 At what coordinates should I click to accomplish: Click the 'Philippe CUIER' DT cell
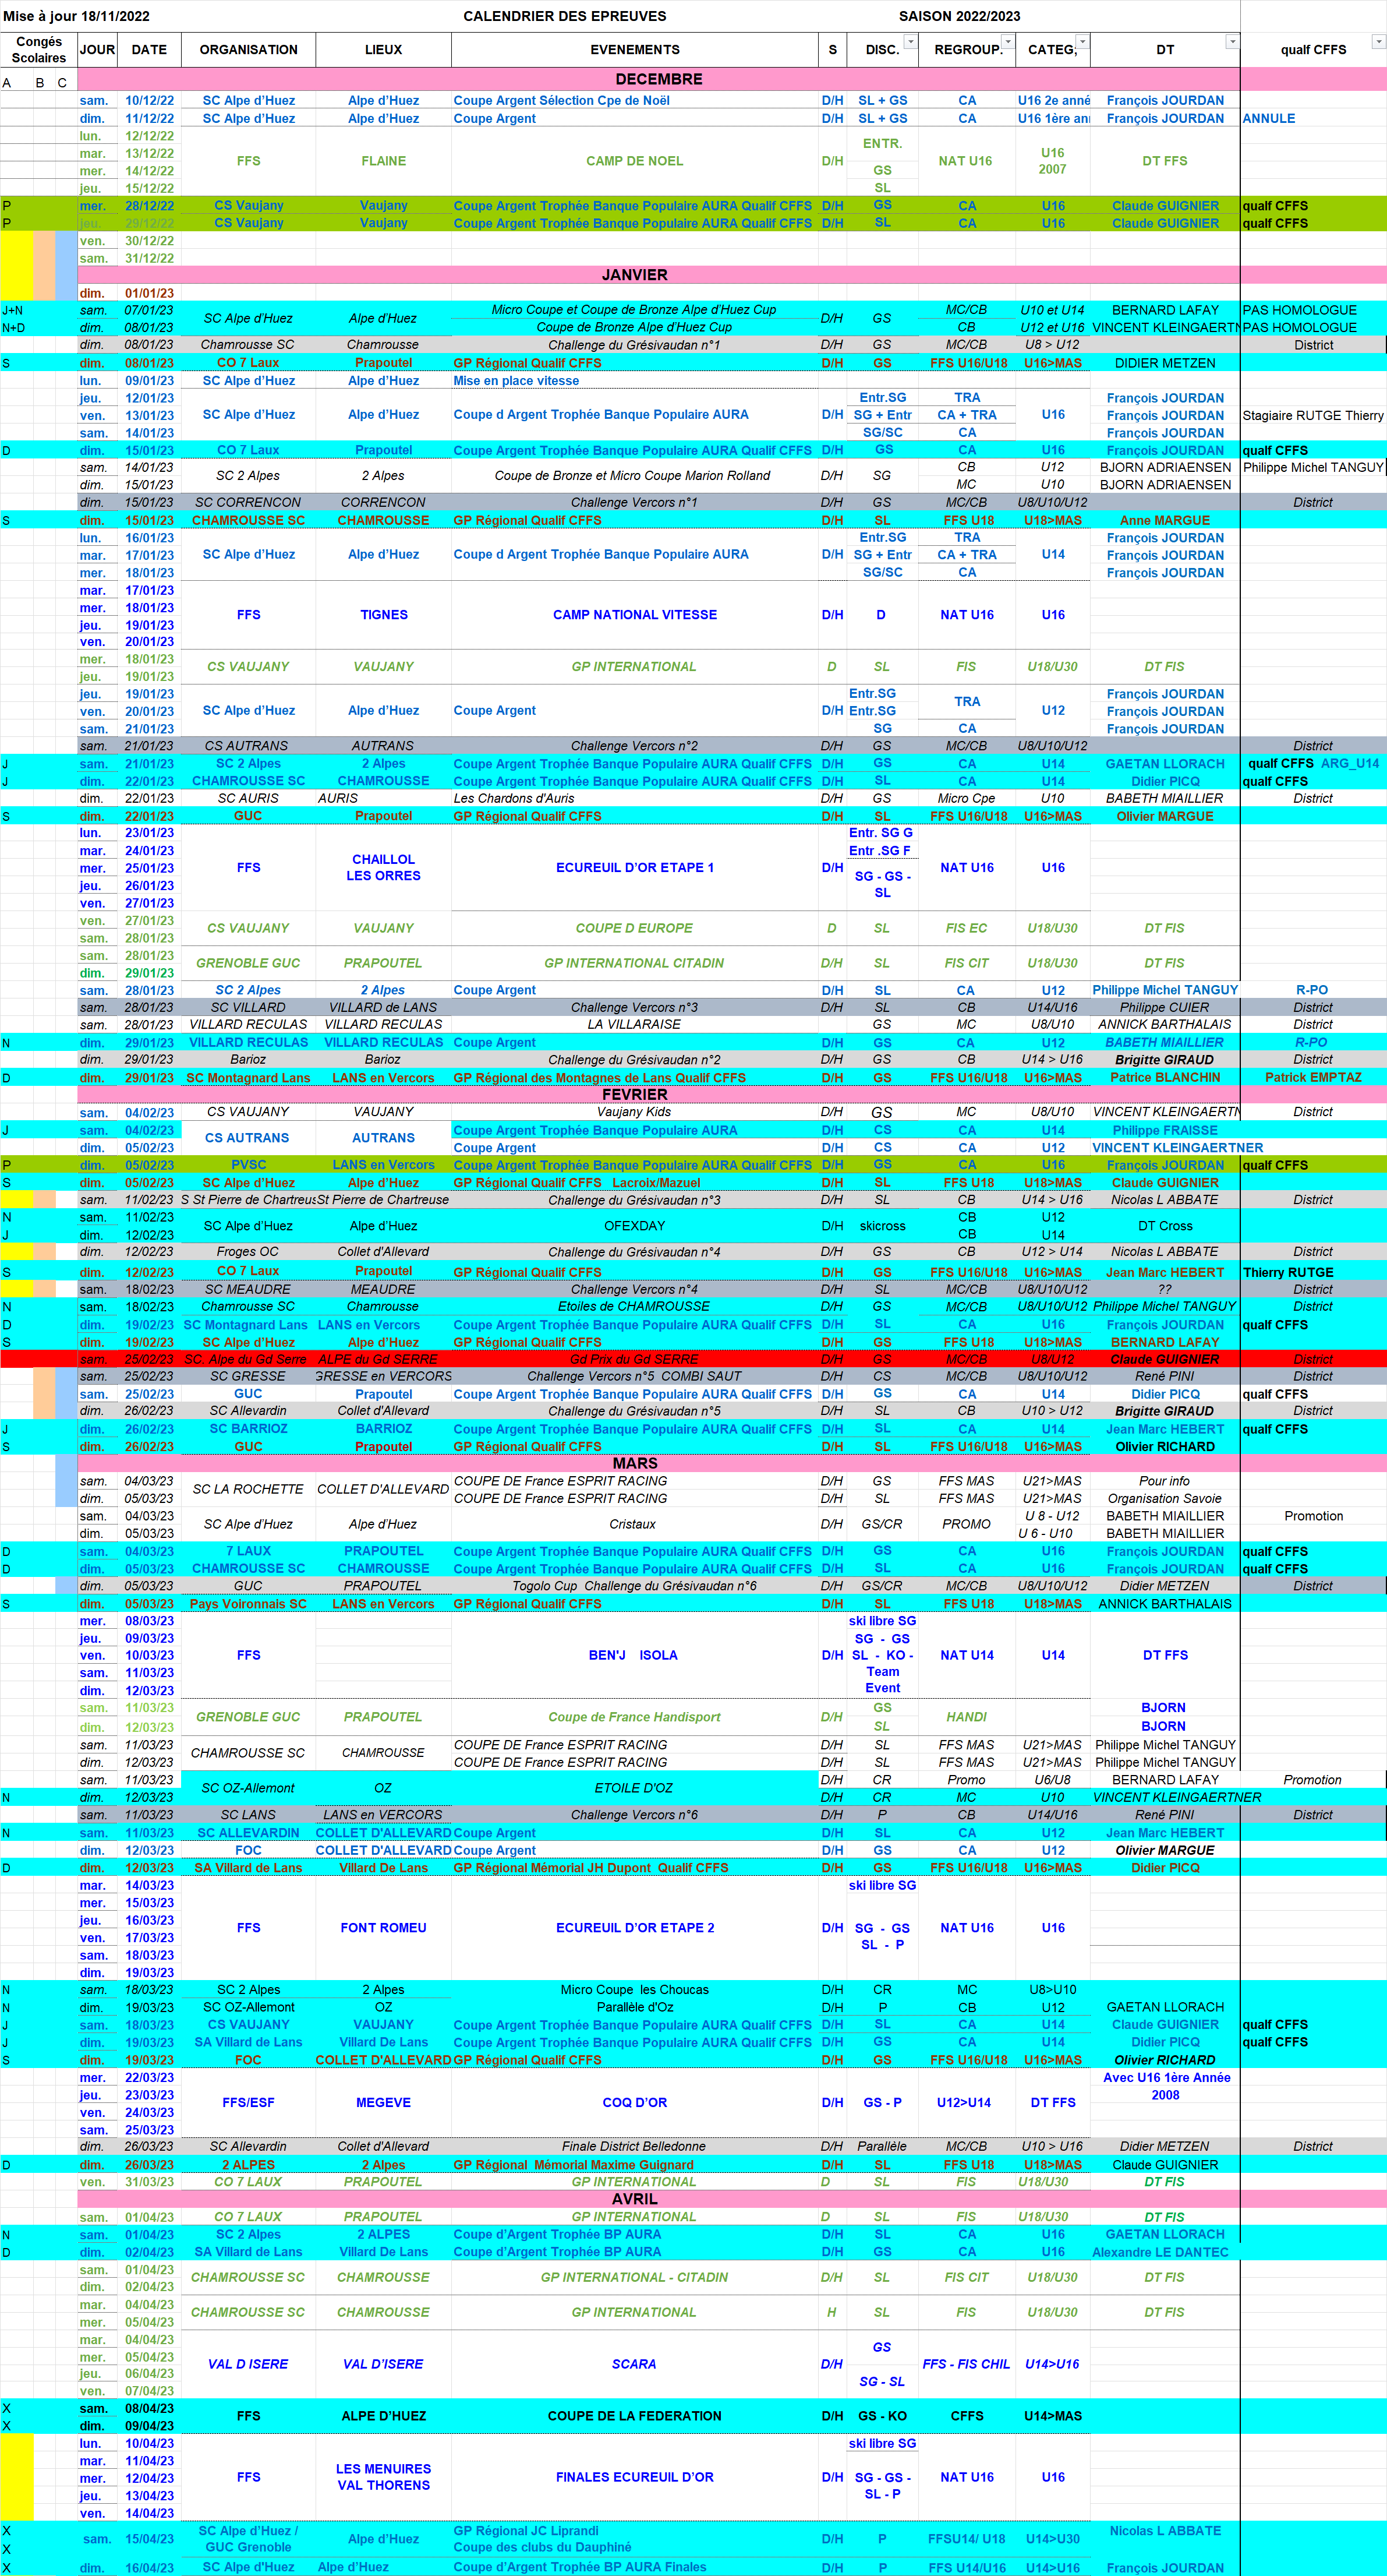point(1165,1008)
